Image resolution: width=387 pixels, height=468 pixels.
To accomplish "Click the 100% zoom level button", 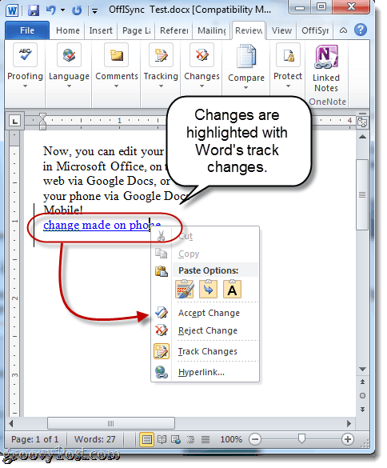I will 231,440.
